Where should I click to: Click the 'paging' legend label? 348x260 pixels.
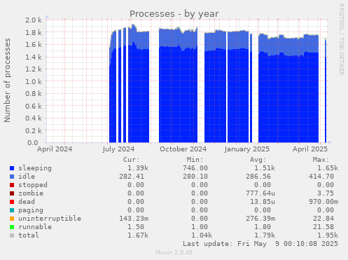click(31, 210)
